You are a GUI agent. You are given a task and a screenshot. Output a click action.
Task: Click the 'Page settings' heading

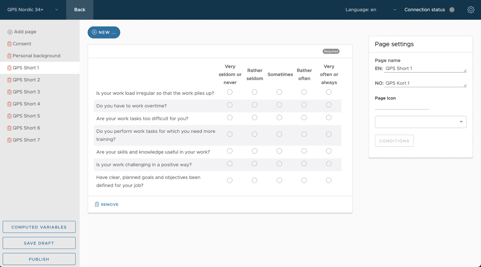pyautogui.click(x=394, y=44)
